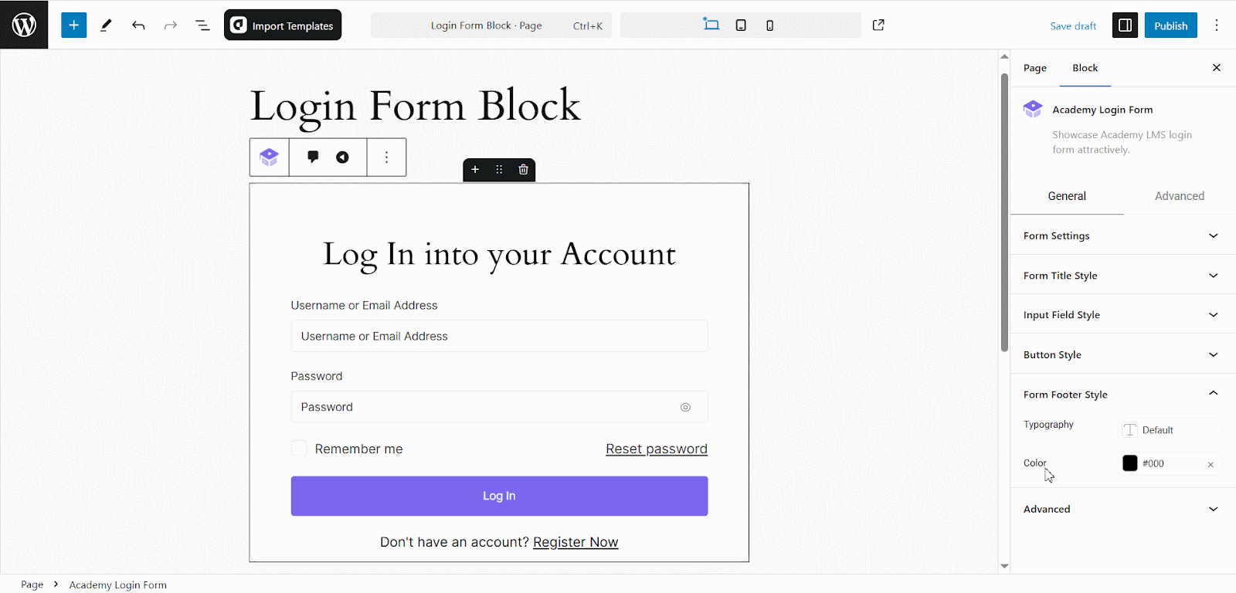Open the Register Now link
The width and height of the screenshot is (1236, 593).
[575, 541]
